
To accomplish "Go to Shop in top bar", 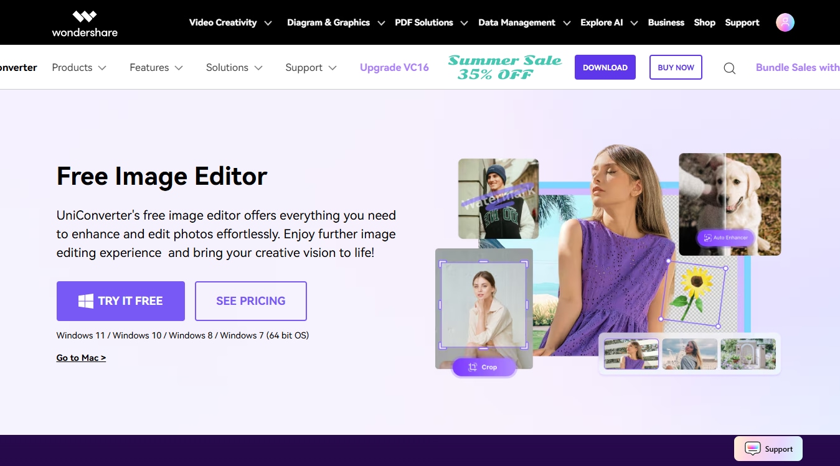I will tap(704, 22).
